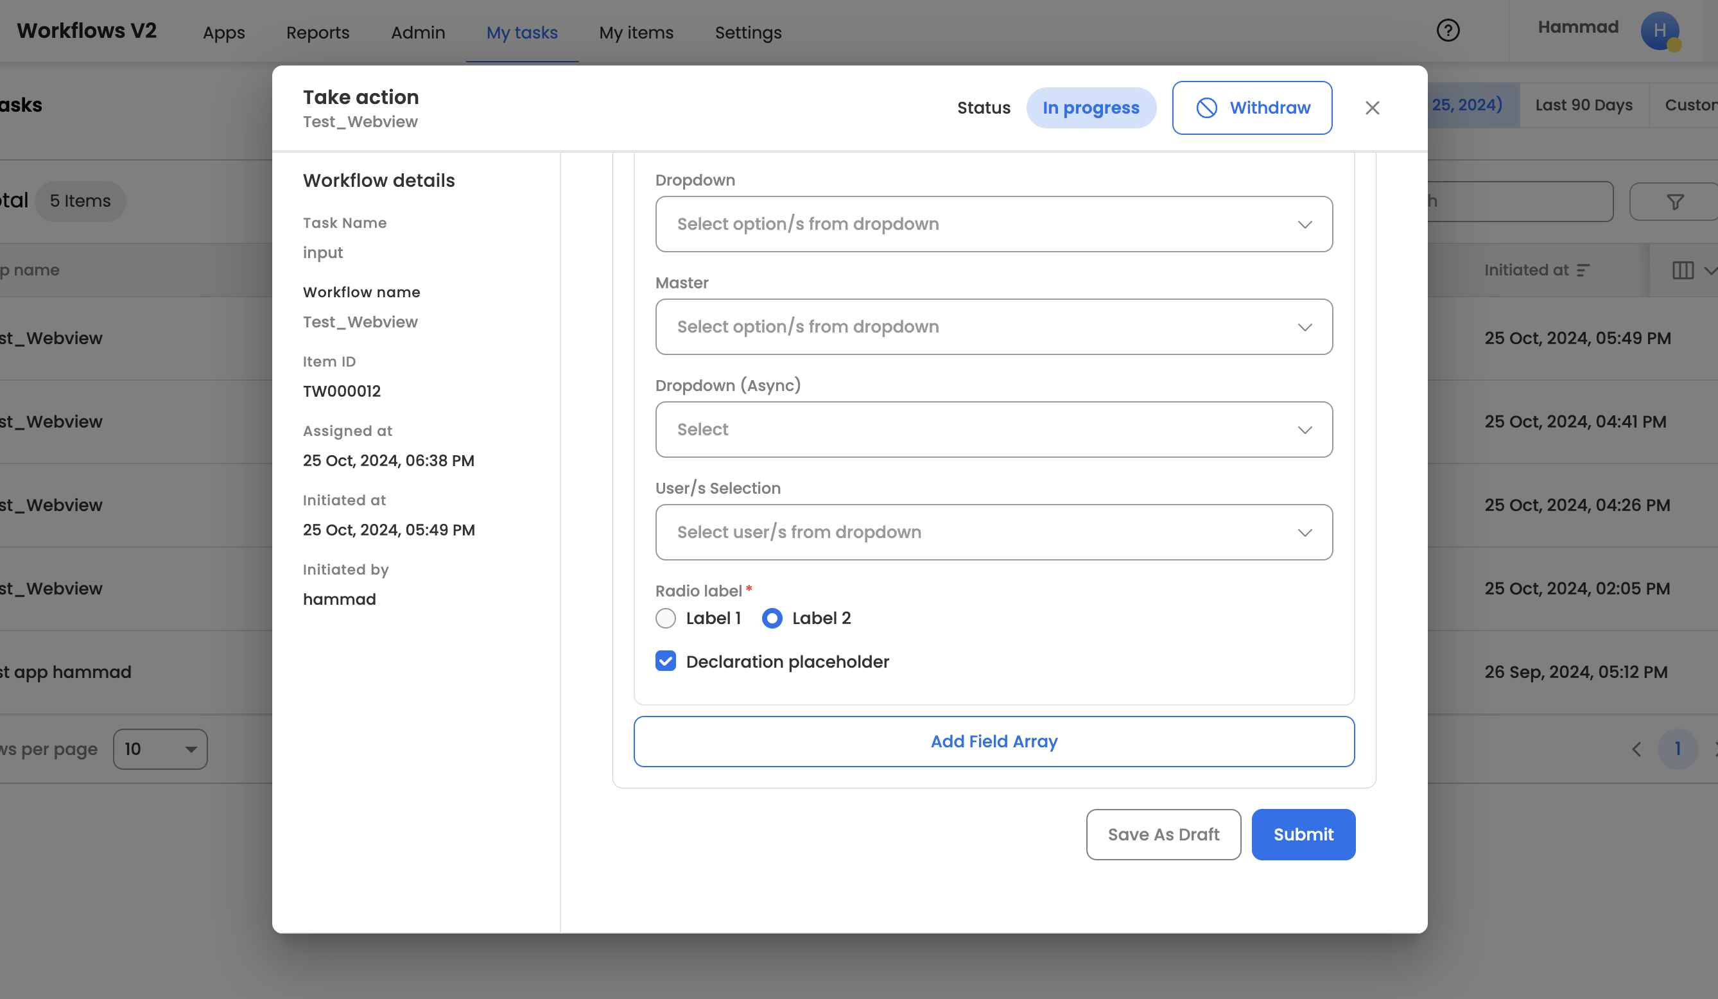Open the column layout icon

point(1683,271)
